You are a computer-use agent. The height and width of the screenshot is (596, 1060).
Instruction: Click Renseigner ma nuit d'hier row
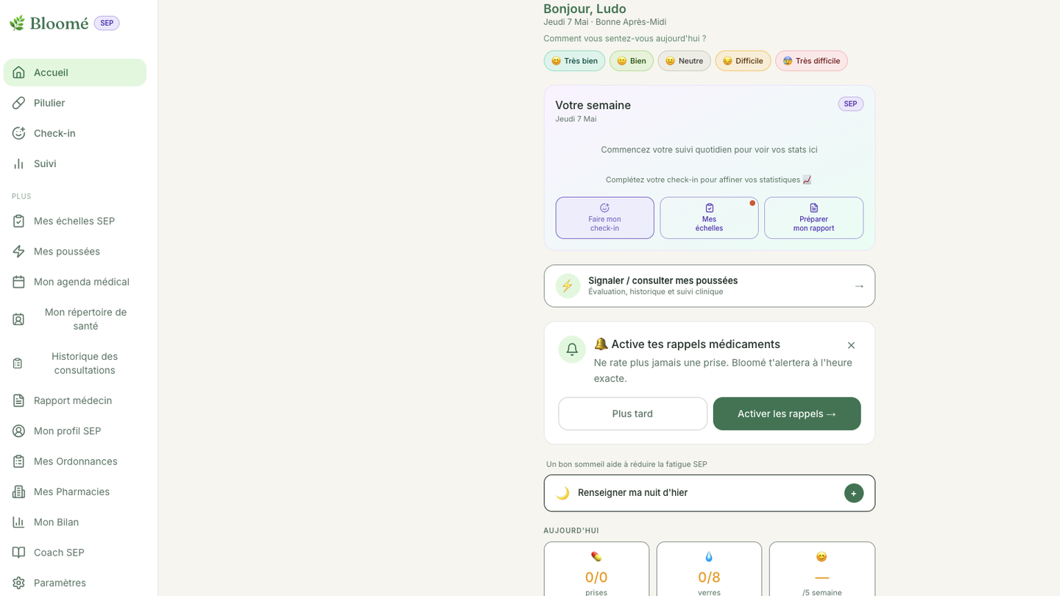710,493
